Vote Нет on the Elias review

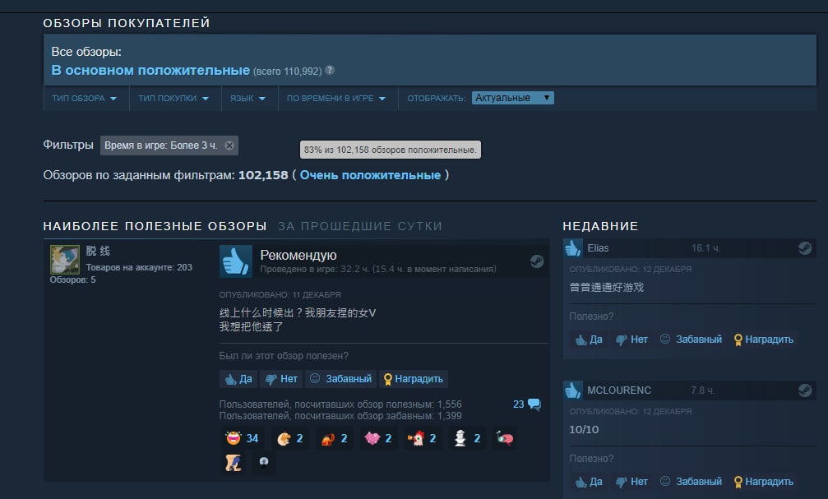coord(631,340)
